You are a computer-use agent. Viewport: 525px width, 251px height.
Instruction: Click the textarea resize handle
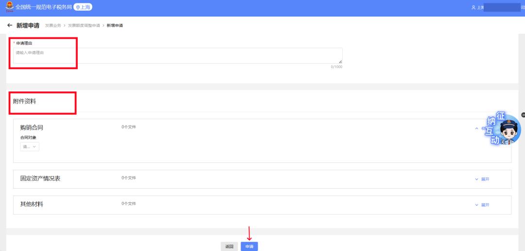[340, 62]
